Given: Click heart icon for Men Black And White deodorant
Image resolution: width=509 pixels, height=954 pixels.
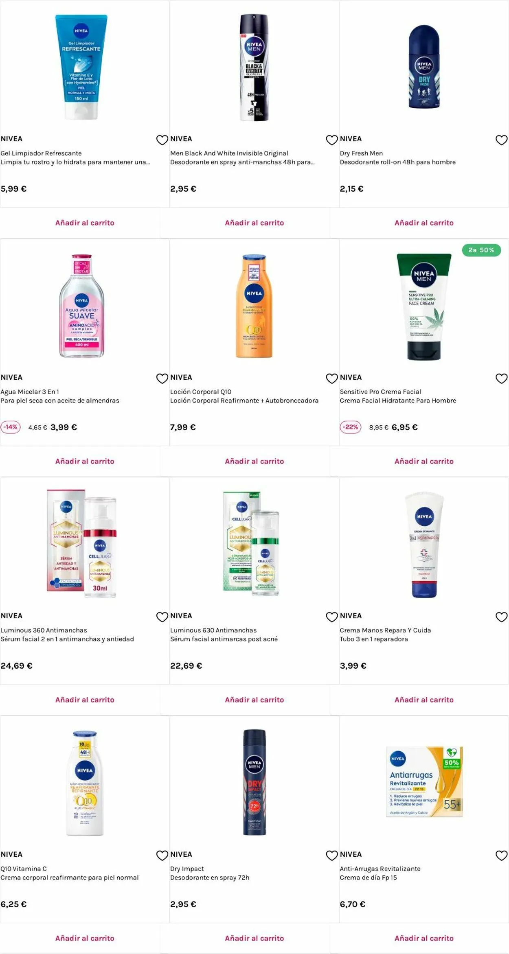Looking at the screenshot, I should pos(332,140).
